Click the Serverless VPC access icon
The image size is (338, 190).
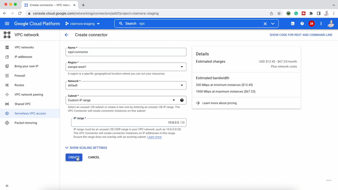click(x=7, y=113)
